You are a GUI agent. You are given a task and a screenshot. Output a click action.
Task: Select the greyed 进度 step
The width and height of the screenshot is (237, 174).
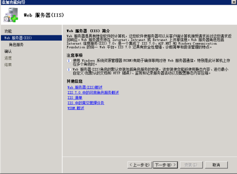pyautogui.click(x=8, y=58)
